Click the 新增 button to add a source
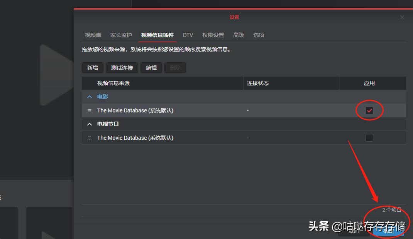 pos(92,68)
